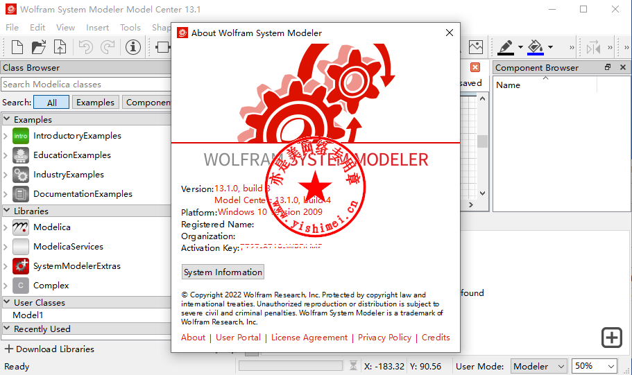632x375 pixels.
Task: Open the Info (i) toolbar icon
Action: [x=133, y=47]
